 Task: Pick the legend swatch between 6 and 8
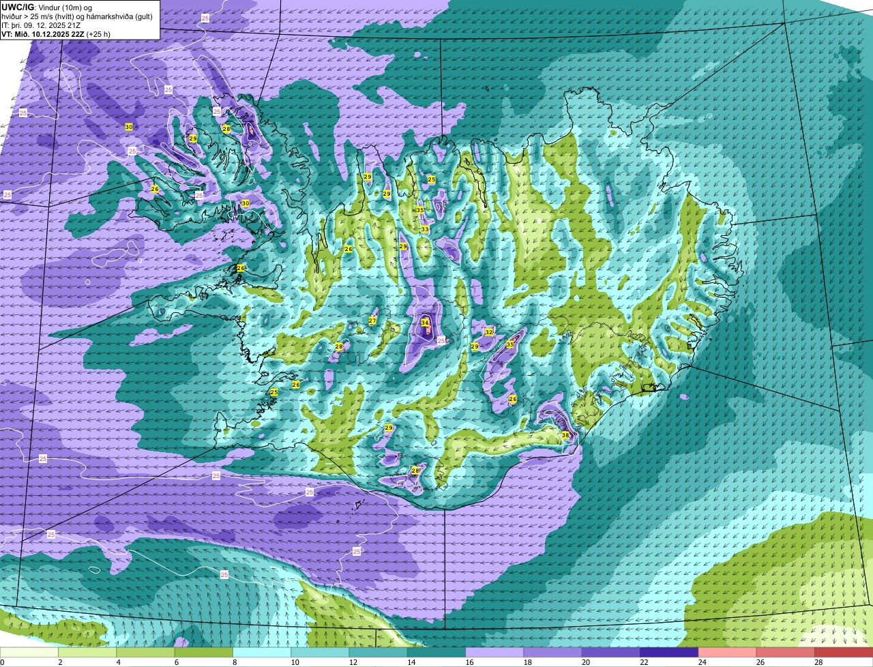[x=203, y=653]
